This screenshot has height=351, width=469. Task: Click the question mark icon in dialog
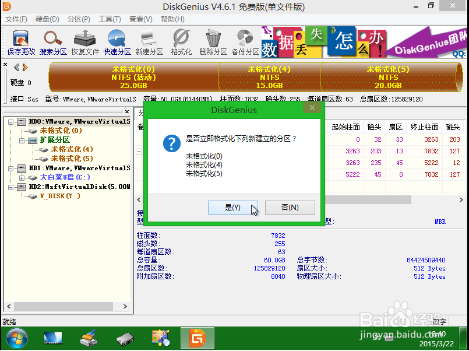tap(172, 143)
